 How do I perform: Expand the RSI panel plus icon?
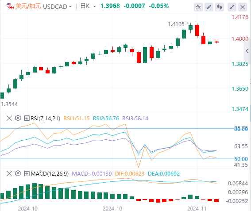click(x=27, y=119)
